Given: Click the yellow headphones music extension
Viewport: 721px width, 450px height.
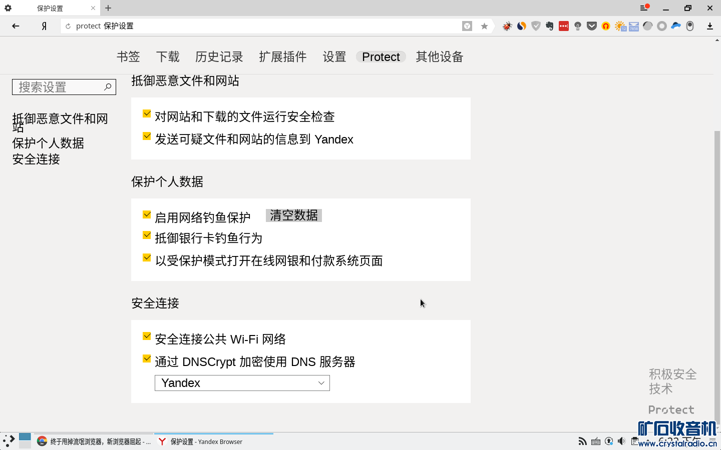Looking at the screenshot, I should 606,26.
